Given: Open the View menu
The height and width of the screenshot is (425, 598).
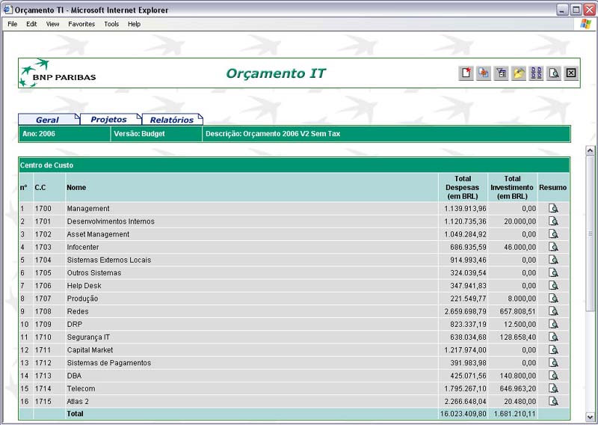Looking at the screenshot, I should [52, 24].
